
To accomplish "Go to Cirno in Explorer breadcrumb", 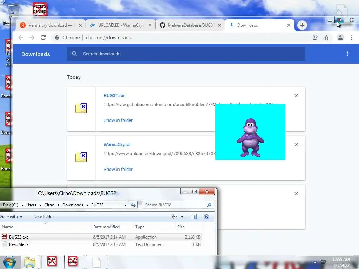I will point(49,205).
